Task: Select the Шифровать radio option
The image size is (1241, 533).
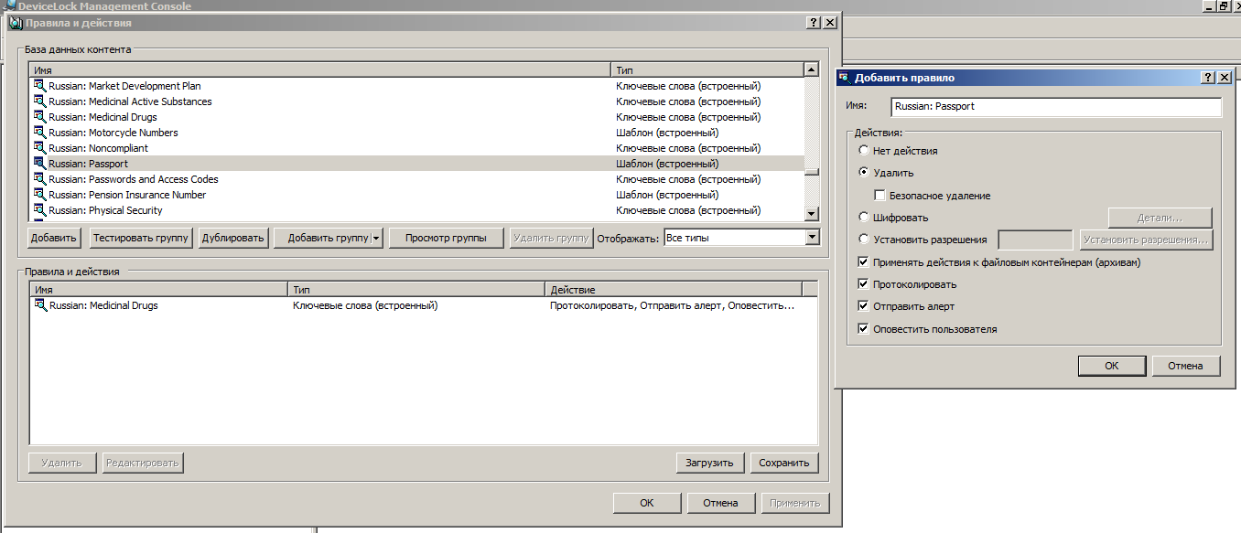Action: coord(864,218)
